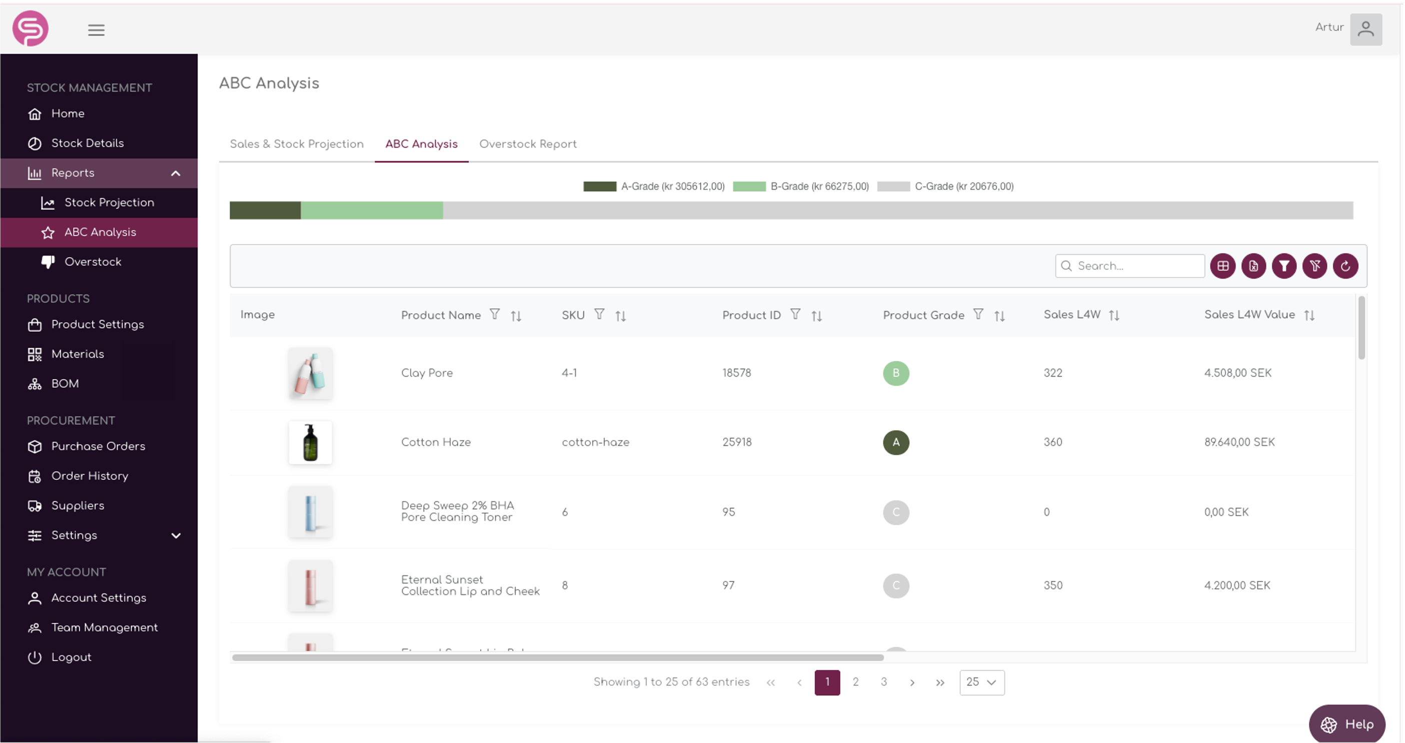Collapse the Reports section

click(x=176, y=173)
